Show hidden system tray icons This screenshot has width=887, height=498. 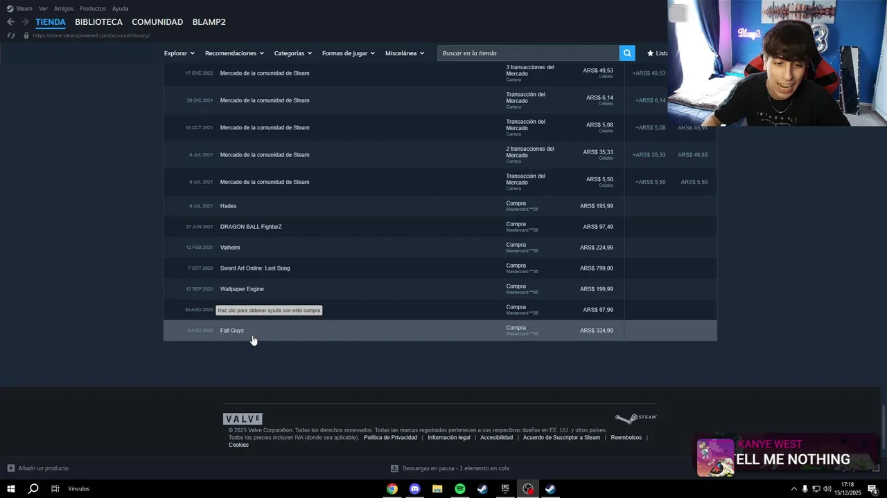[x=793, y=489]
